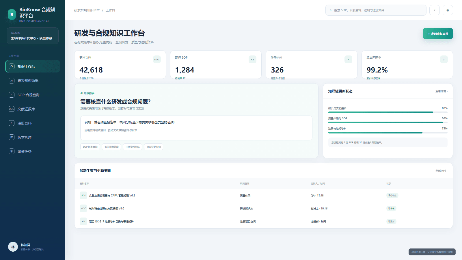Click the icon beside 审核任务

[x=12, y=151]
